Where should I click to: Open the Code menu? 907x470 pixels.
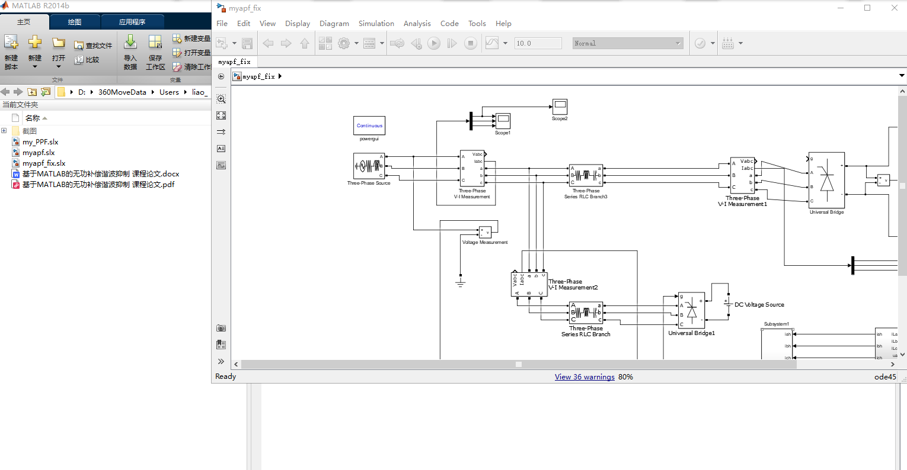[x=449, y=24]
